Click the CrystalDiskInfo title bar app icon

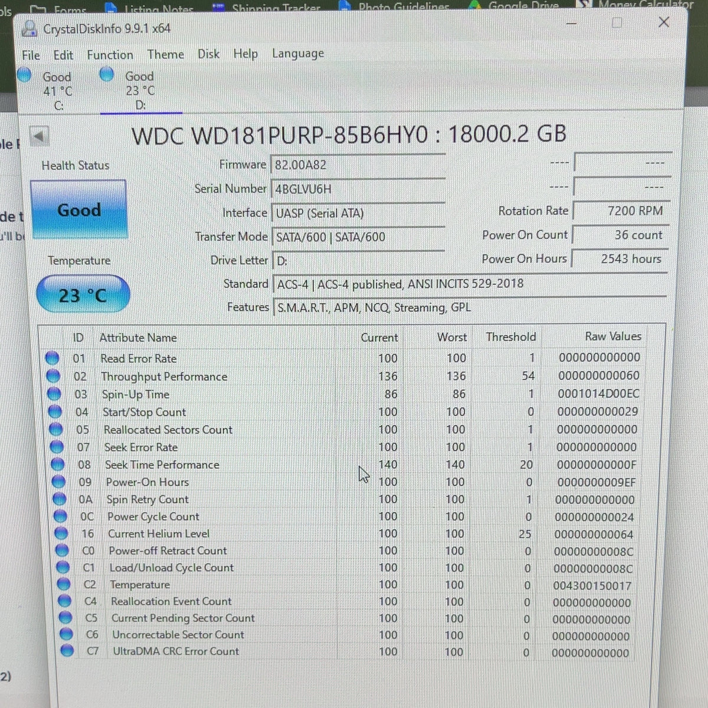click(x=29, y=28)
